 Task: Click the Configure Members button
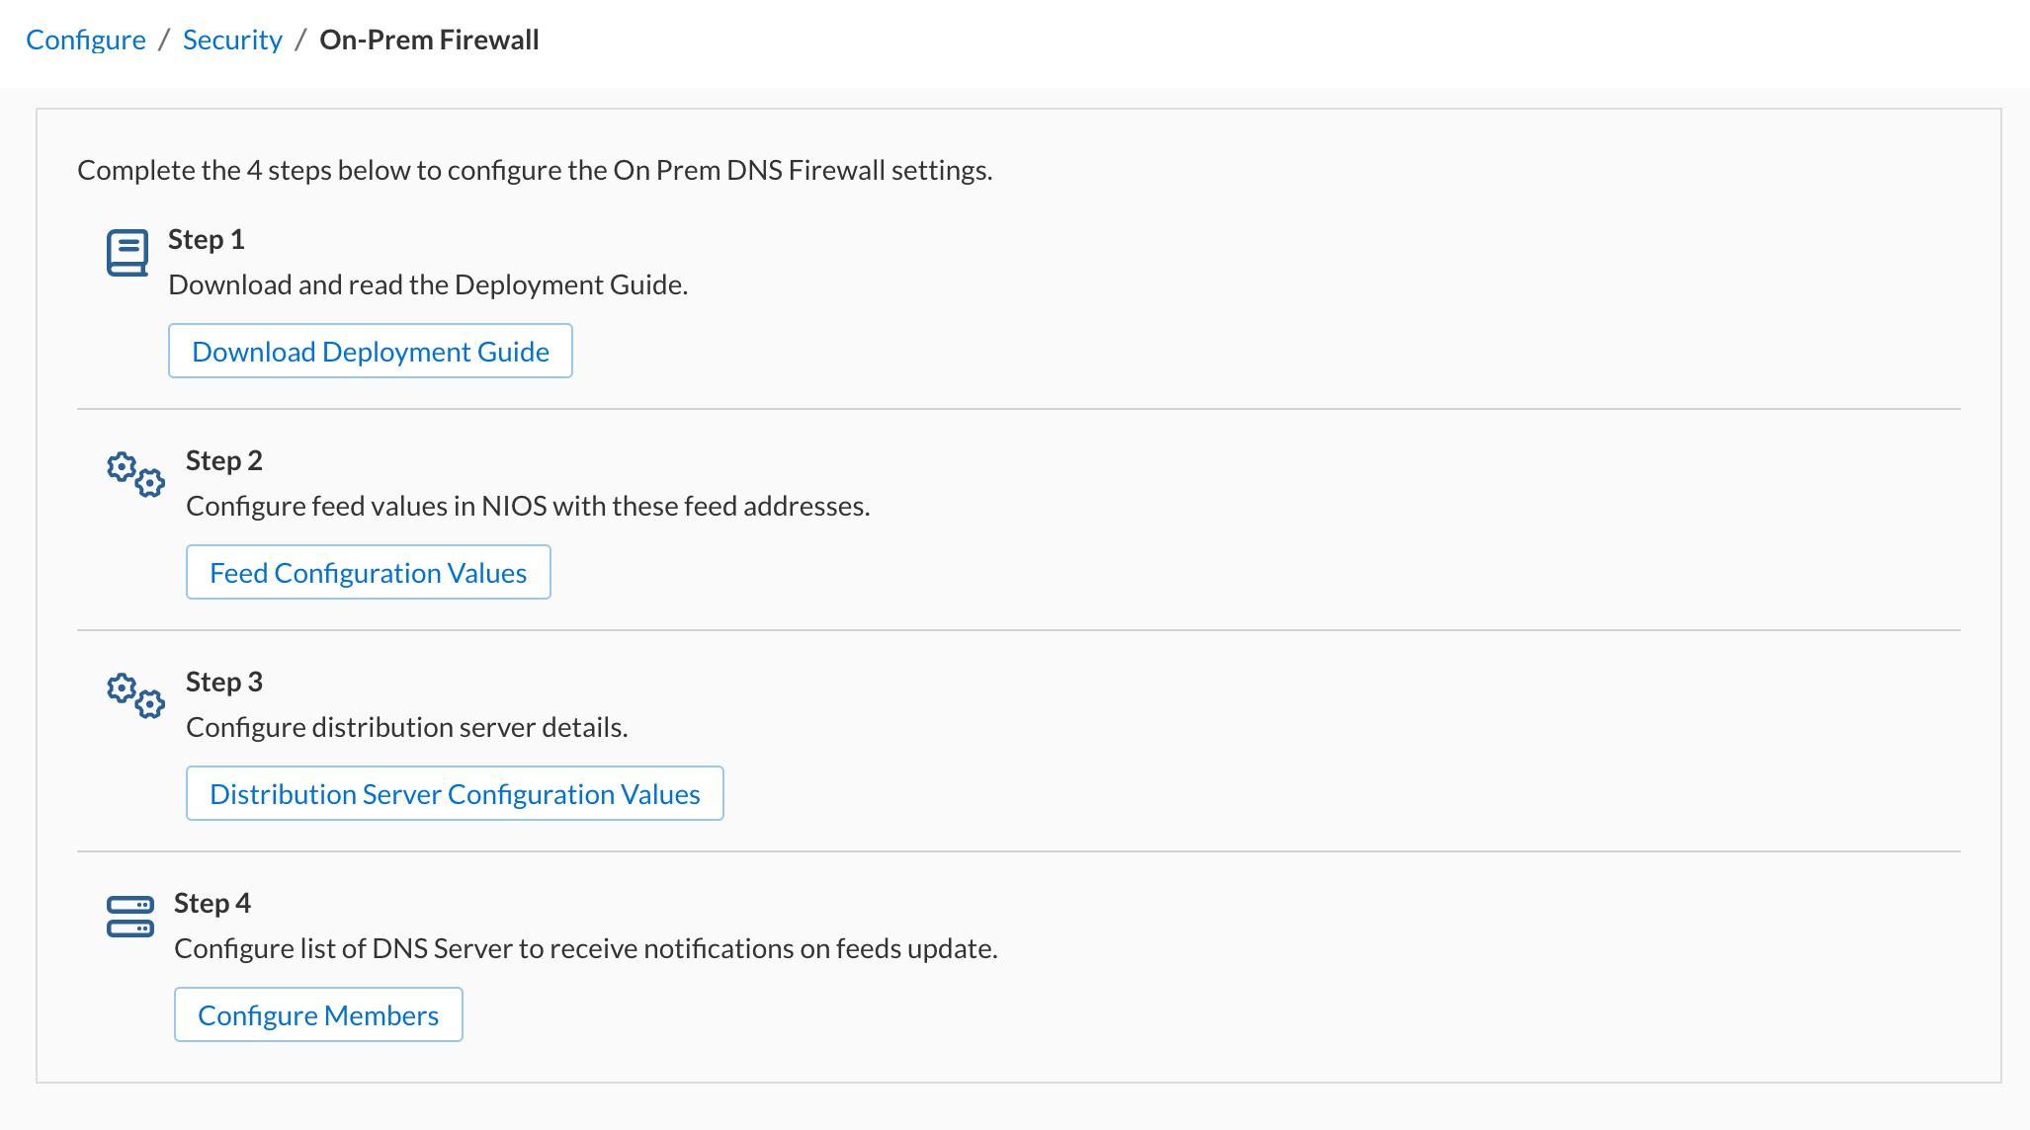pyautogui.click(x=318, y=1015)
